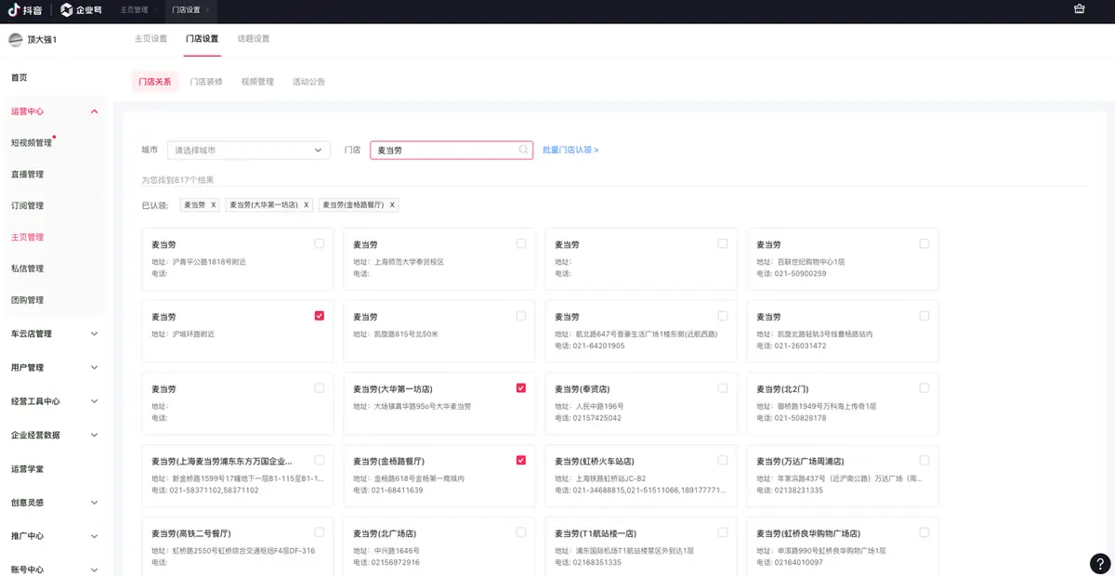Check the 麦当劳(虹桥良华购物广场店) card checkbox
This screenshot has width=1115, height=576.
point(925,532)
